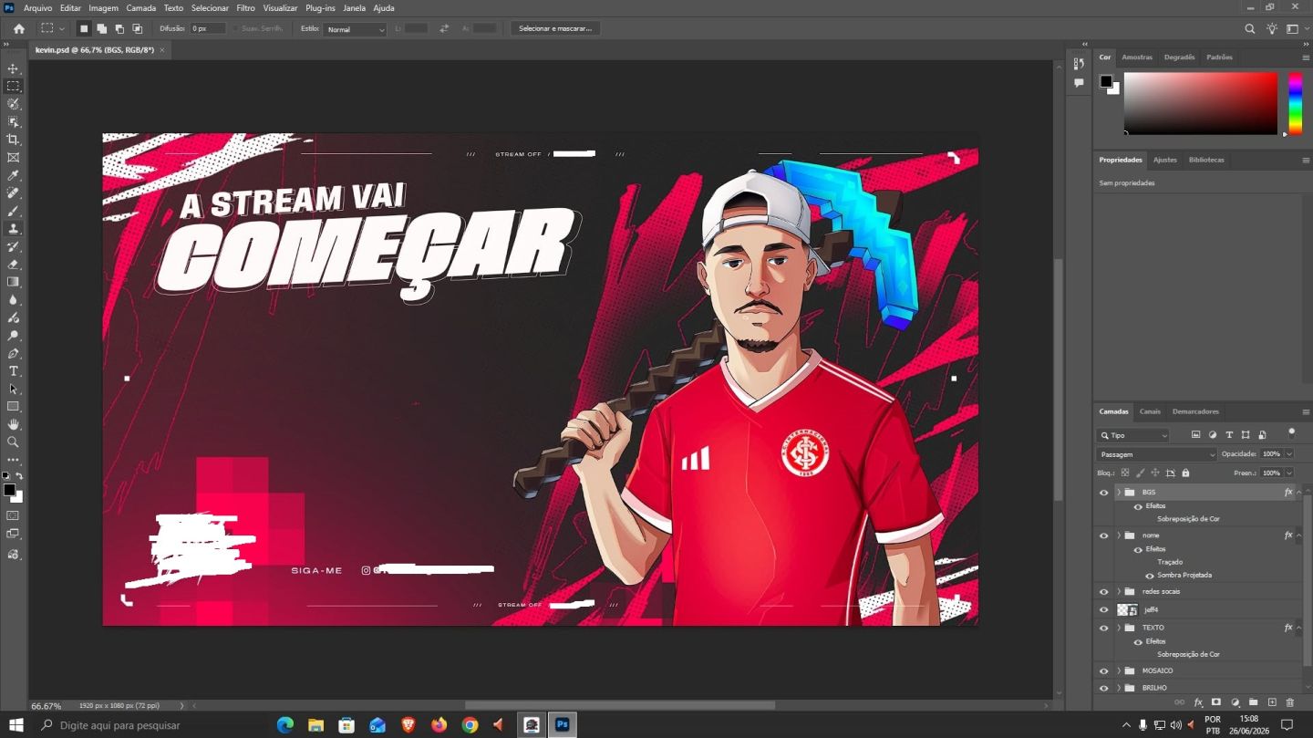Lock all with the padlock icon
Screen dimensions: 1313x738
[1185, 473]
